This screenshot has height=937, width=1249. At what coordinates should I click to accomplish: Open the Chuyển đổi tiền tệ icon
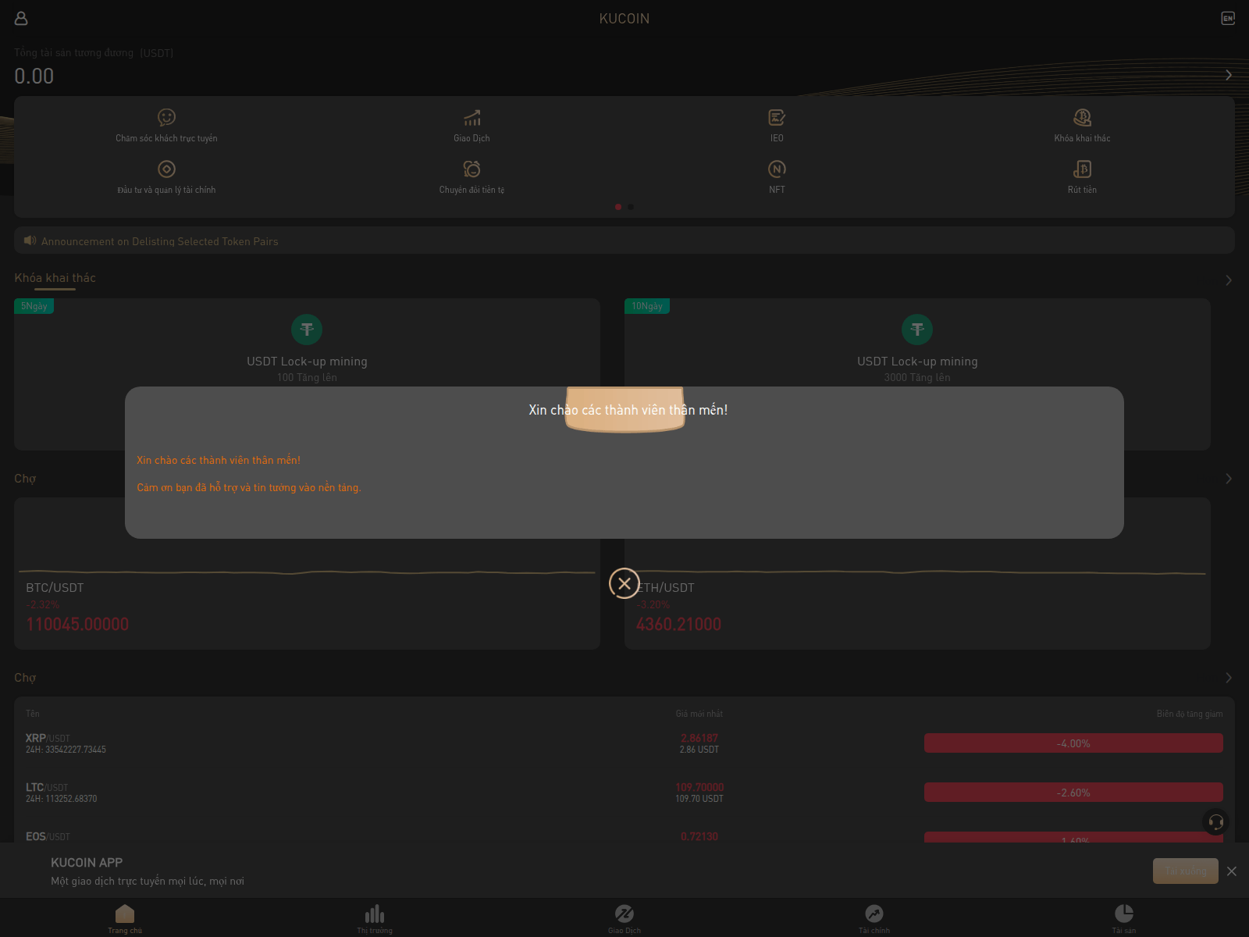click(x=471, y=169)
